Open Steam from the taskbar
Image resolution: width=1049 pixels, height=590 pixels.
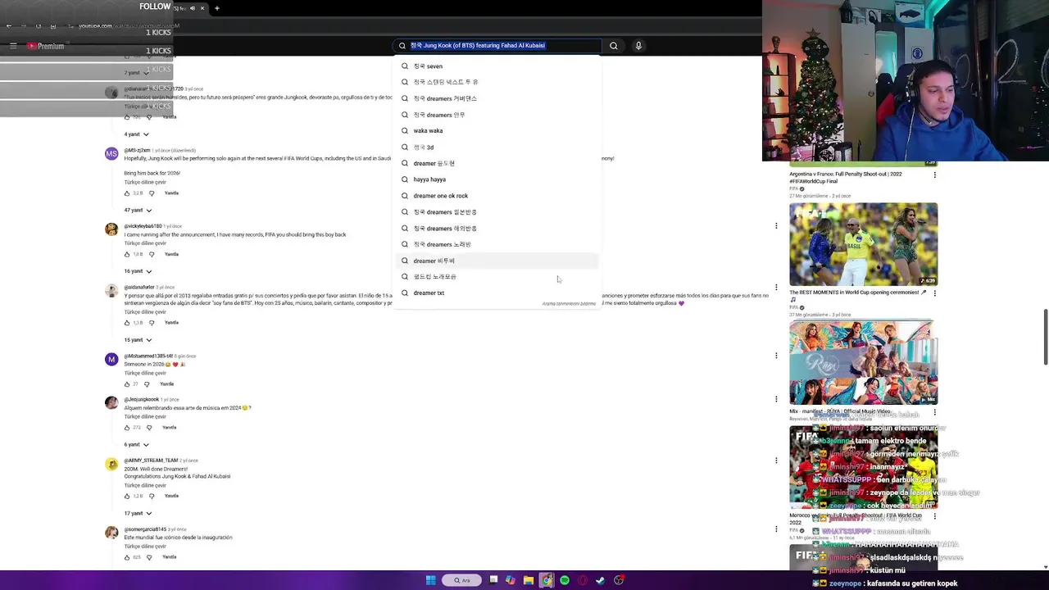pyautogui.click(x=601, y=580)
